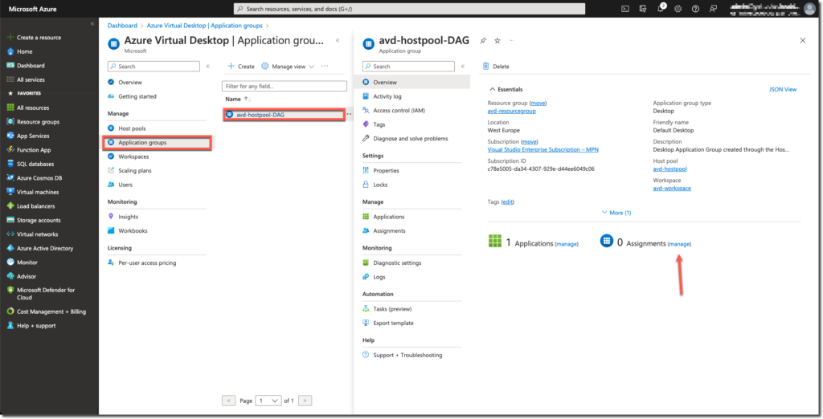Open the feedback icon in top bar
This screenshot has width=823, height=419.
(713, 9)
